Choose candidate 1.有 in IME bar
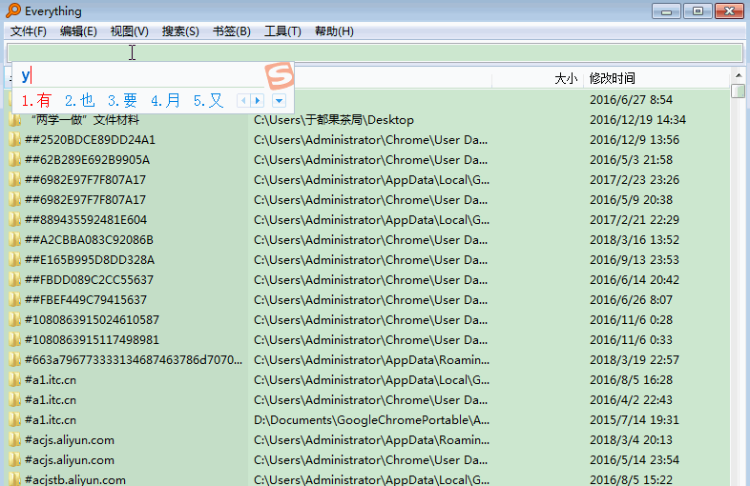 [36, 100]
